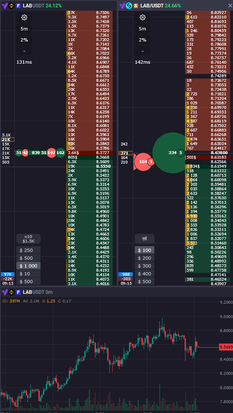Image resolution: width=233 pixels, height=413 pixels.
Task: Click the megaphone alert icon button
Action: click(x=145, y=239)
